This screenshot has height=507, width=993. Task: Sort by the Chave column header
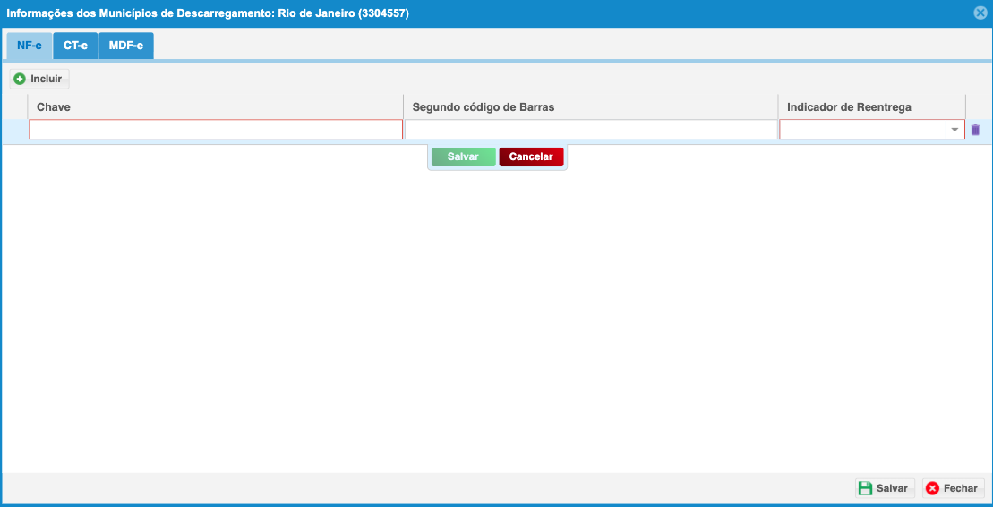(215, 107)
